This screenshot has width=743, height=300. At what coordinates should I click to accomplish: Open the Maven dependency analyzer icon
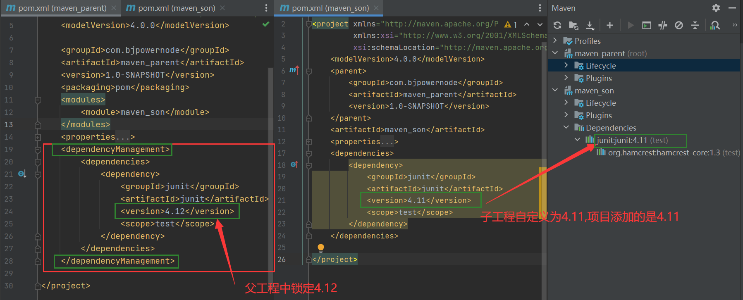click(715, 25)
